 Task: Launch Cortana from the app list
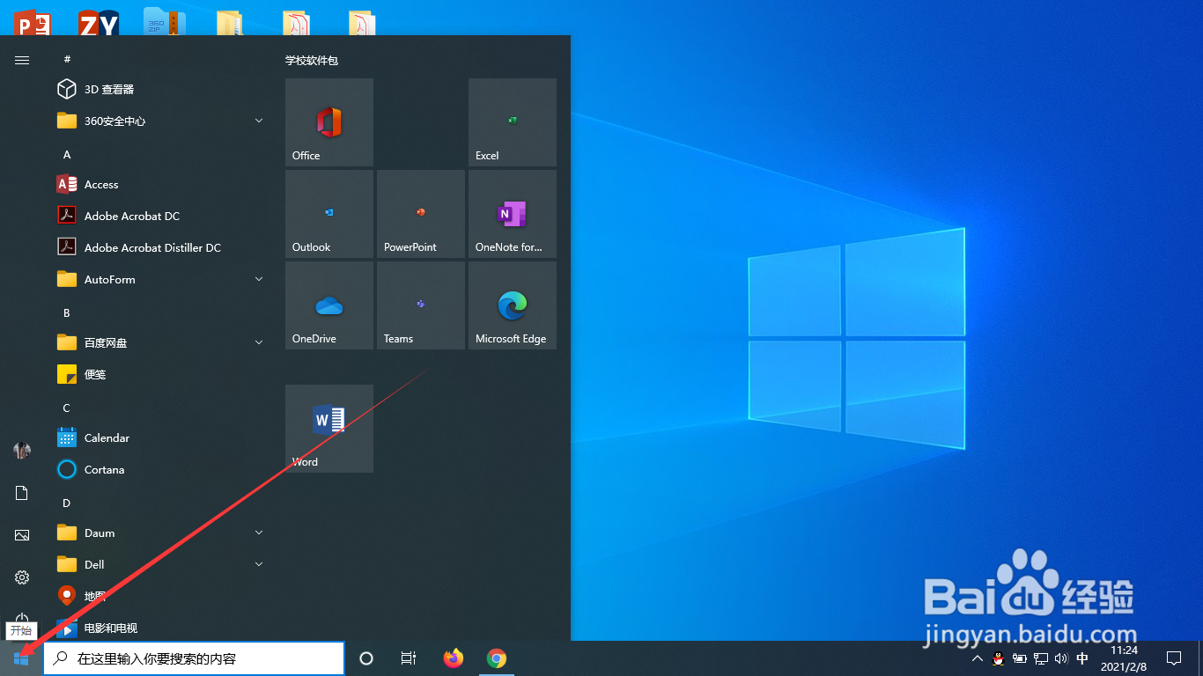coord(160,469)
